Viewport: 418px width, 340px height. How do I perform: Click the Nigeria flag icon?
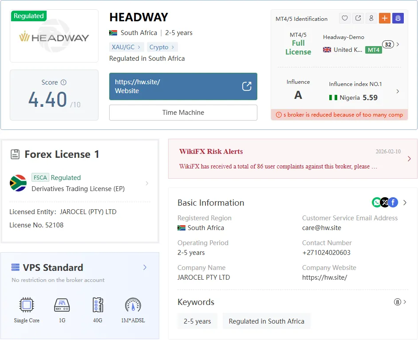(333, 98)
